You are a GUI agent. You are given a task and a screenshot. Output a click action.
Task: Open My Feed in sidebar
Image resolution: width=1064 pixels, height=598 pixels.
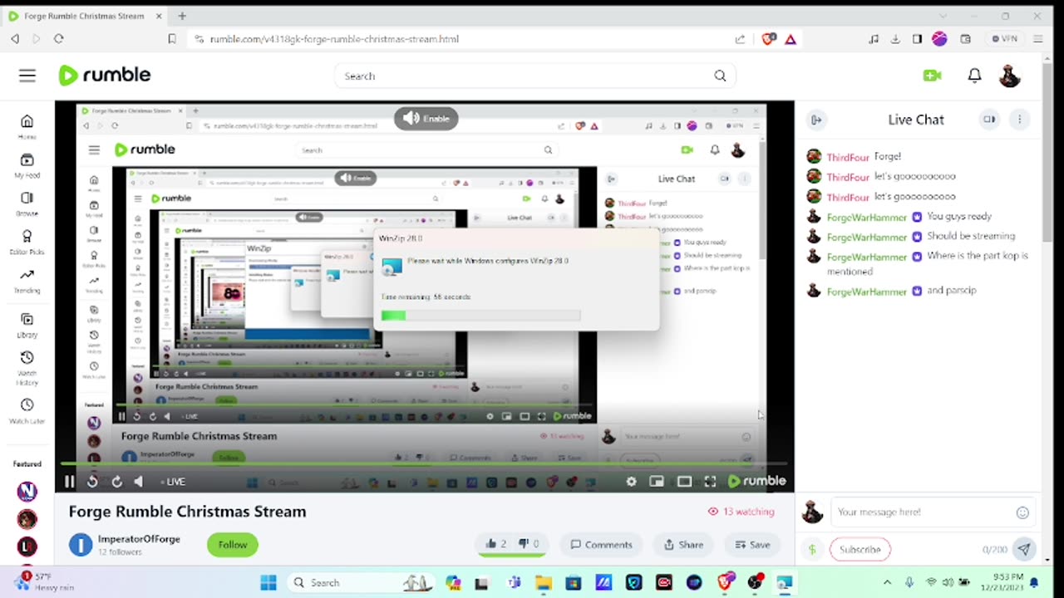(27, 166)
